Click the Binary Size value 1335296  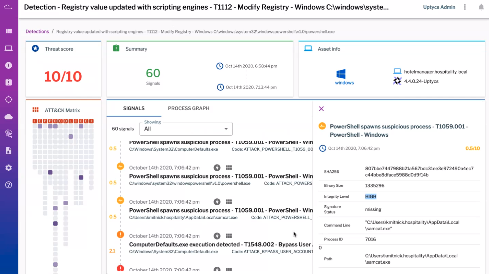point(374,185)
